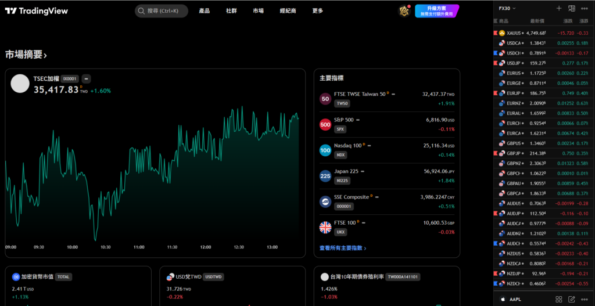Click the TradingView logo

(x=37, y=11)
